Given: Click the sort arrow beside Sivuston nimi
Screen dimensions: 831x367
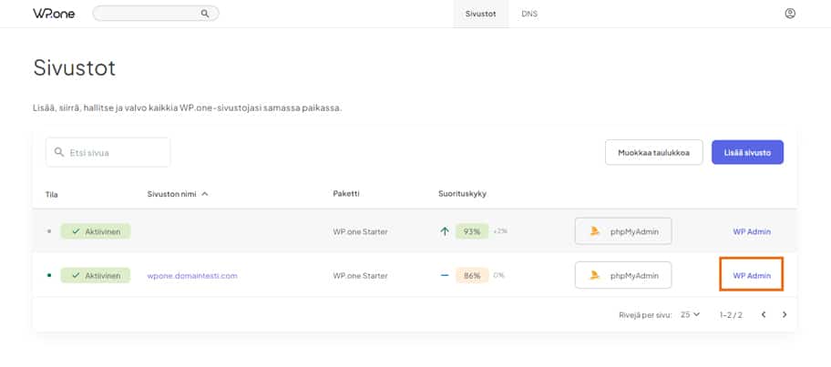Looking at the screenshot, I should pyautogui.click(x=205, y=194).
